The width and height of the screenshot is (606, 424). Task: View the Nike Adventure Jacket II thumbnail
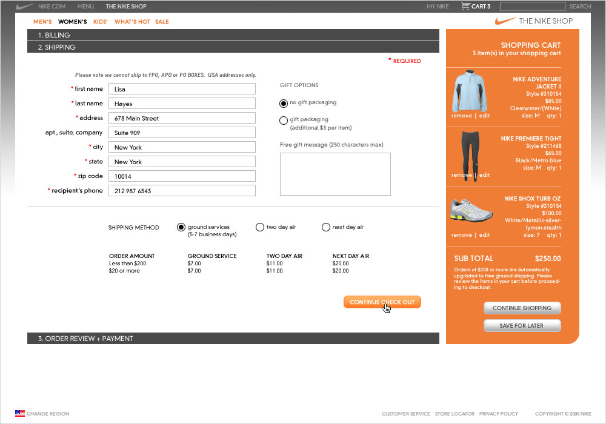click(470, 91)
